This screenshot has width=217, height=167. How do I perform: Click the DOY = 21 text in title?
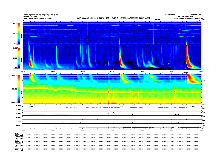pyautogui.click(x=144, y=18)
